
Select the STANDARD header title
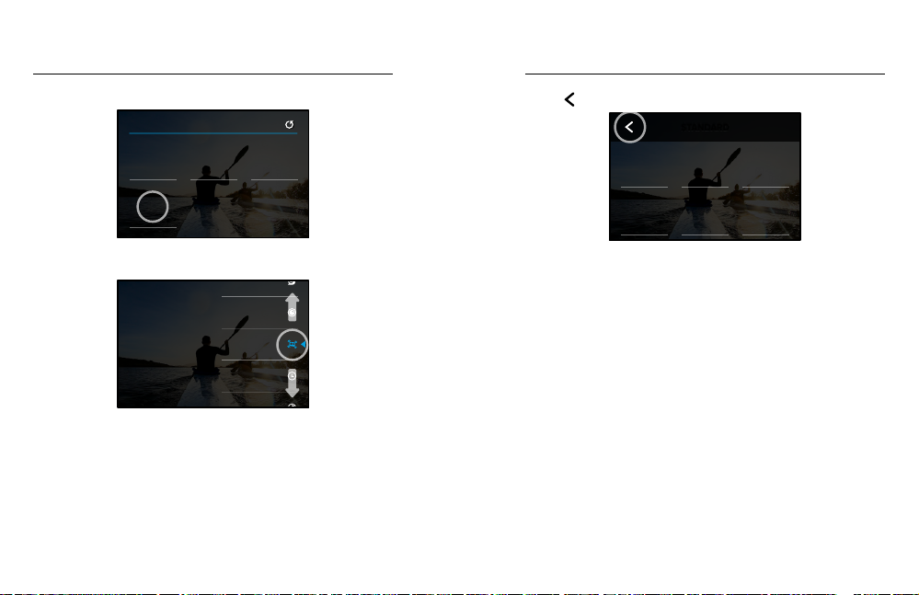pos(705,127)
